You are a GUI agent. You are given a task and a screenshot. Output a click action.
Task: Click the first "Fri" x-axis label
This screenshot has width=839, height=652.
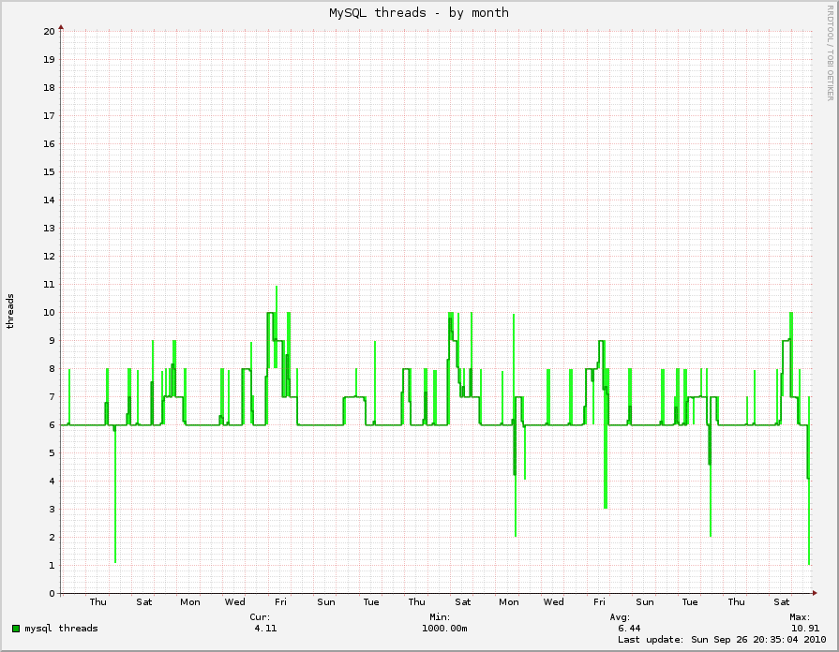[x=280, y=601]
